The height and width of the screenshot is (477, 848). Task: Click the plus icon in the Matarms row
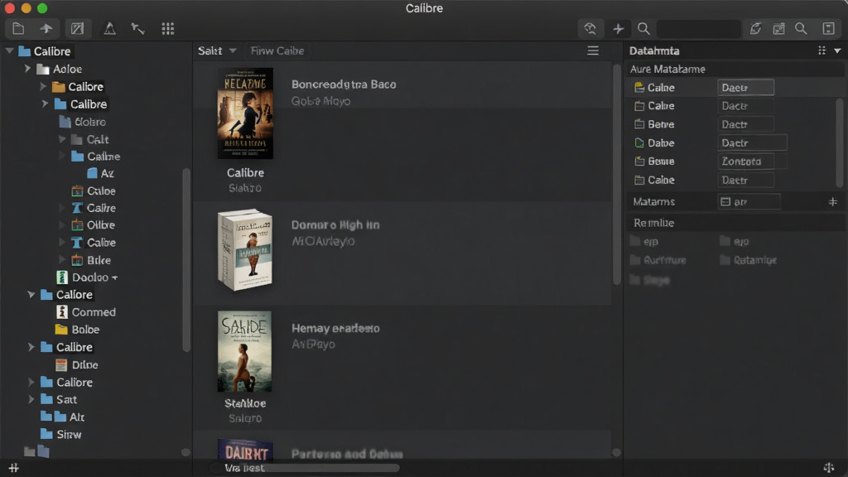tap(833, 202)
